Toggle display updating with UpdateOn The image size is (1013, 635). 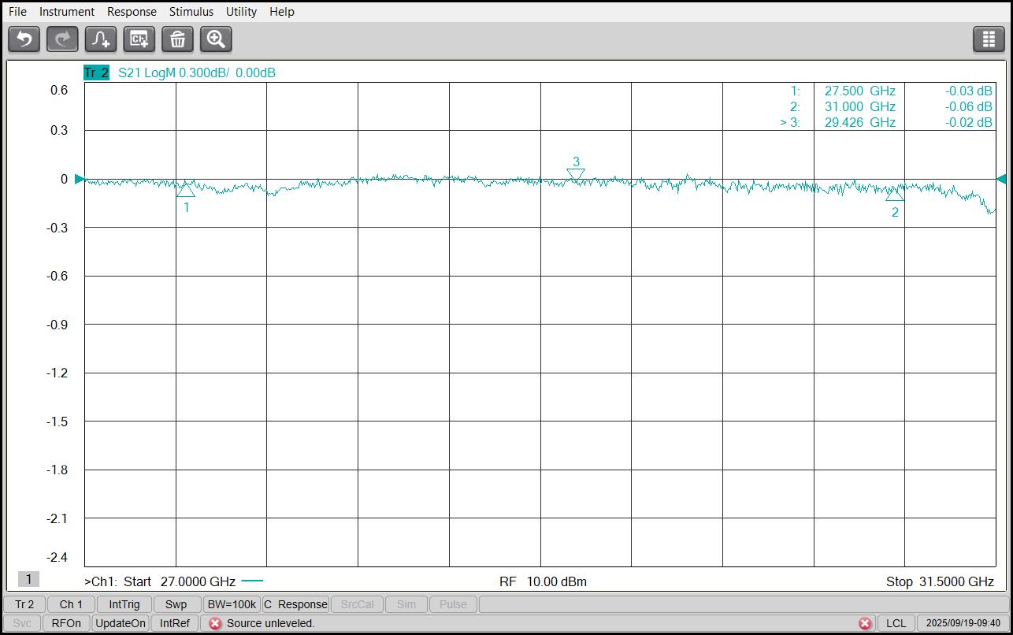tap(121, 623)
